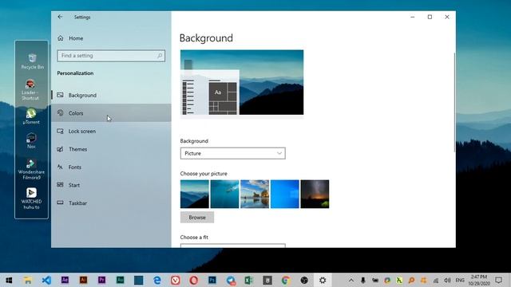Launch Premiere Pro from the taskbar
This screenshot has height=287, width=511.
(101, 280)
